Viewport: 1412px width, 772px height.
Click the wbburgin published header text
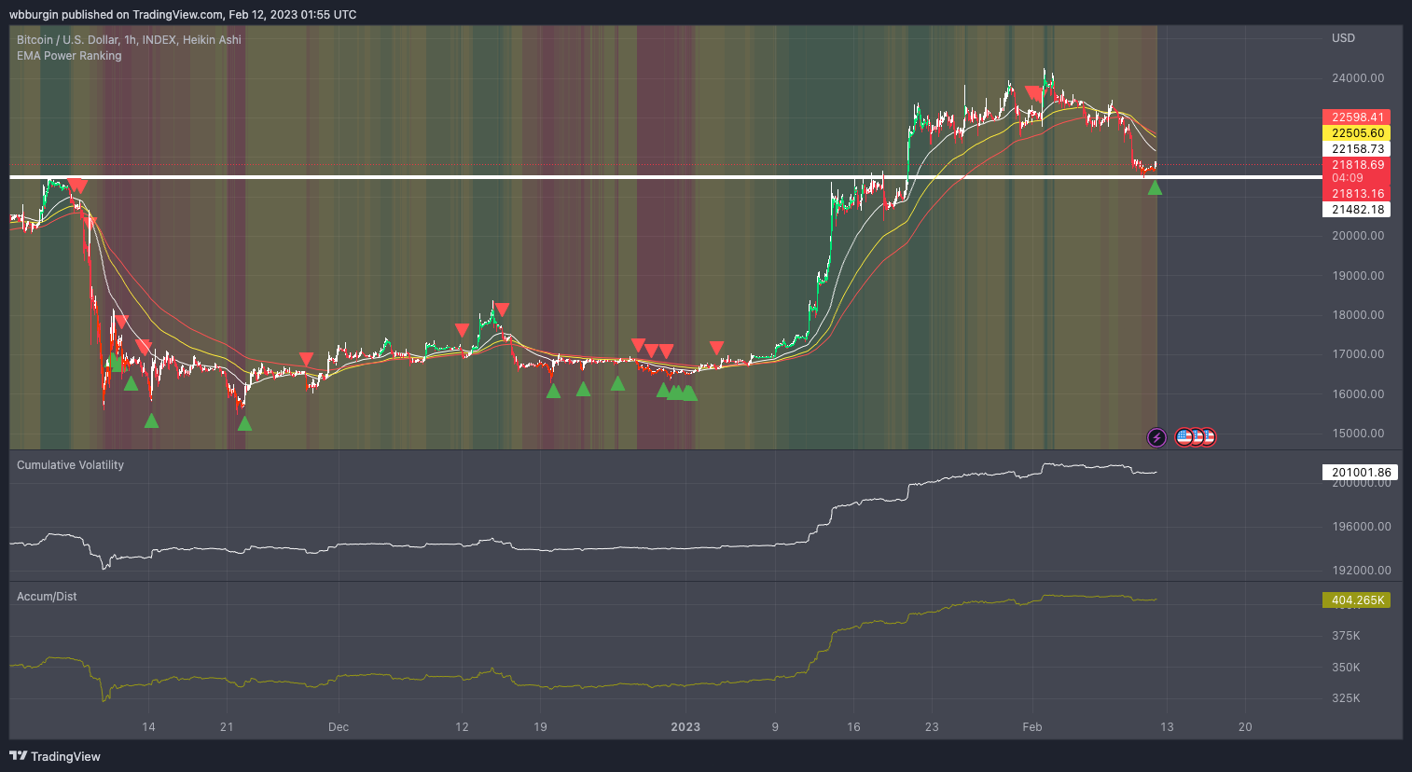pyautogui.click(x=183, y=14)
